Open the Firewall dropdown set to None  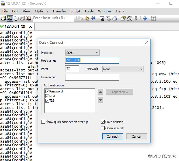point(141,69)
